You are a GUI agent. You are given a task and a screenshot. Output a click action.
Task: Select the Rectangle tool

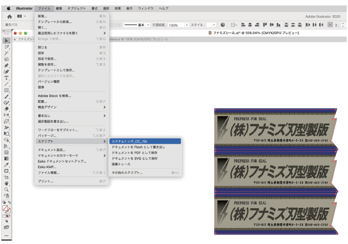(x=7, y=90)
